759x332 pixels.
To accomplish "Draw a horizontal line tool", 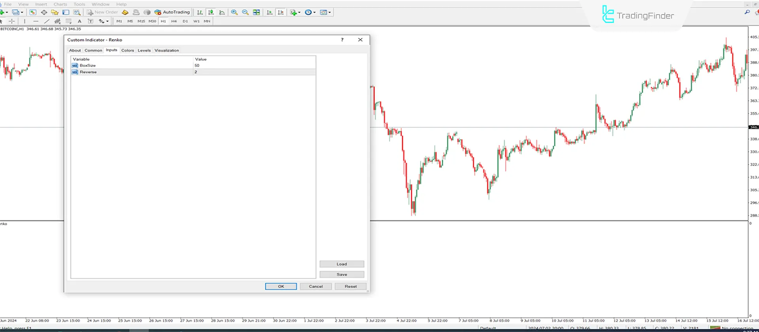I will (x=36, y=21).
